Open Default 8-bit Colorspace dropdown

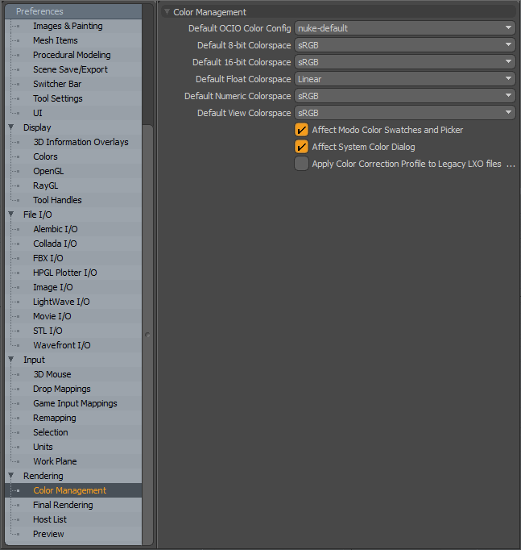(x=404, y=45)
